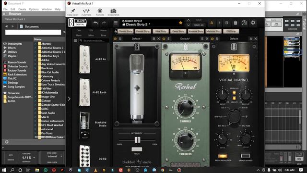
Task: Remove the Blackbird mic module with X
Action: 159,39
